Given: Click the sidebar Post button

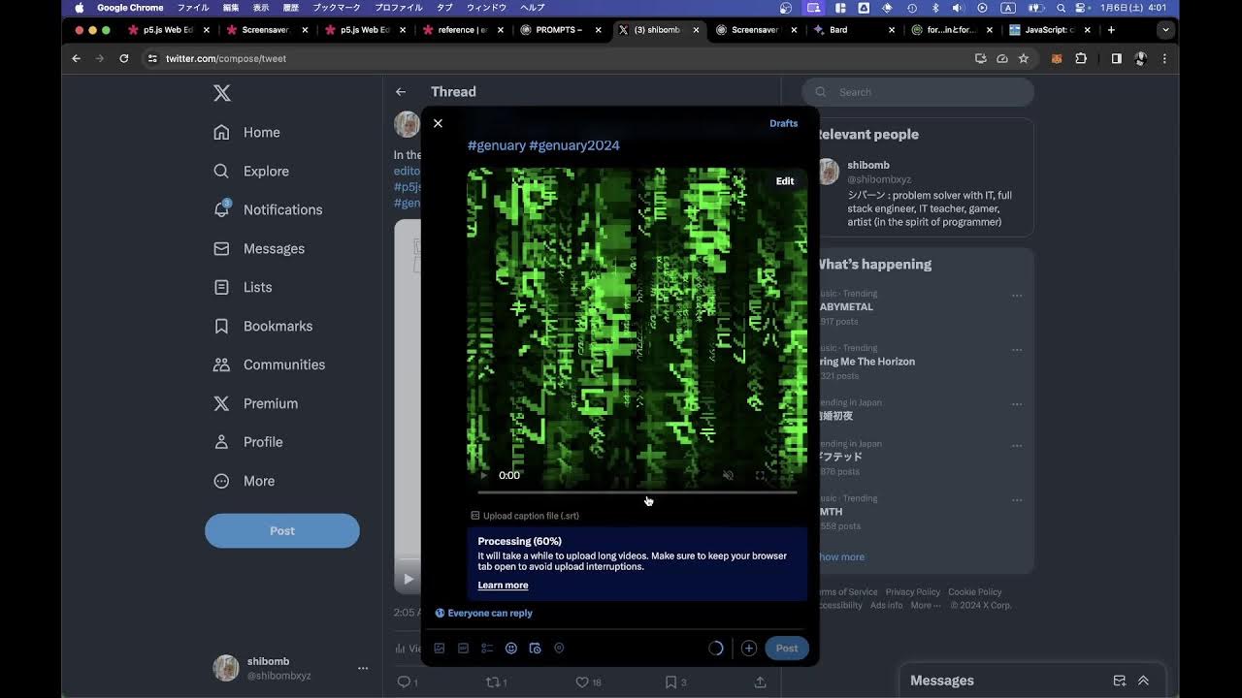Looking at the screenshot, I should click(282, 530).
